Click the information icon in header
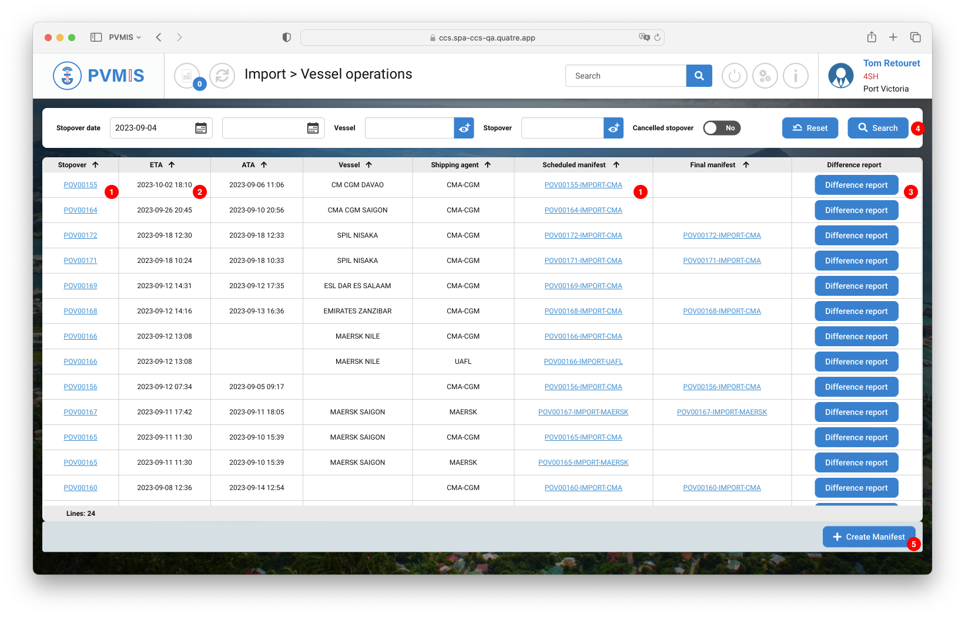Image resolution: width=965 pixels, height=618 pixels. click(x=795, y=76)
